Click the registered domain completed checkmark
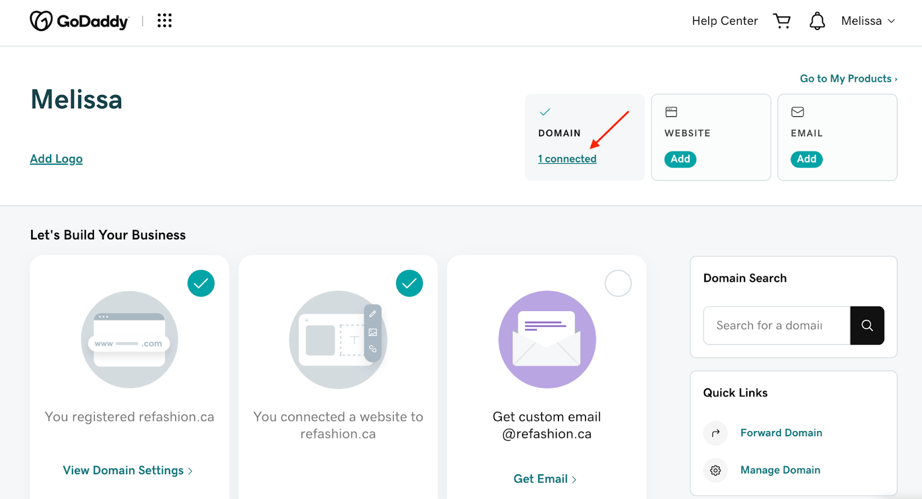Viewport: 922px width, 499px height. pos(201,283)
